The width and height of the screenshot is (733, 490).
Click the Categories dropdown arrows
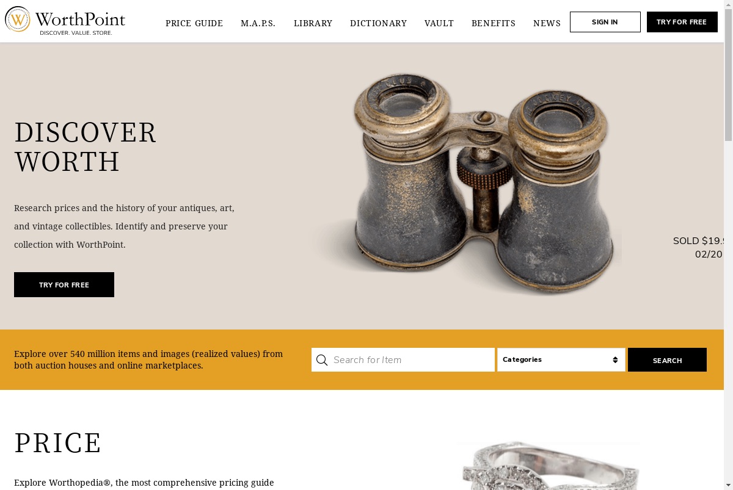coord(615,360)
